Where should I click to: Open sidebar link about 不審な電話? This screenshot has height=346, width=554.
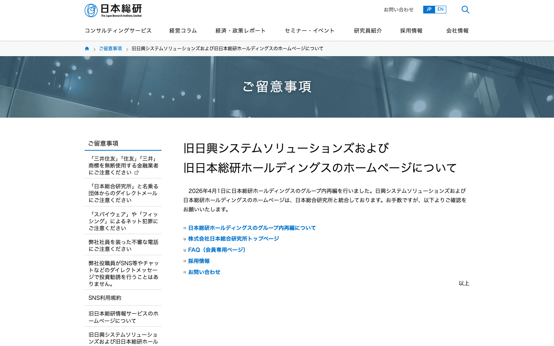pyautogui.click(x=123, y=246)
